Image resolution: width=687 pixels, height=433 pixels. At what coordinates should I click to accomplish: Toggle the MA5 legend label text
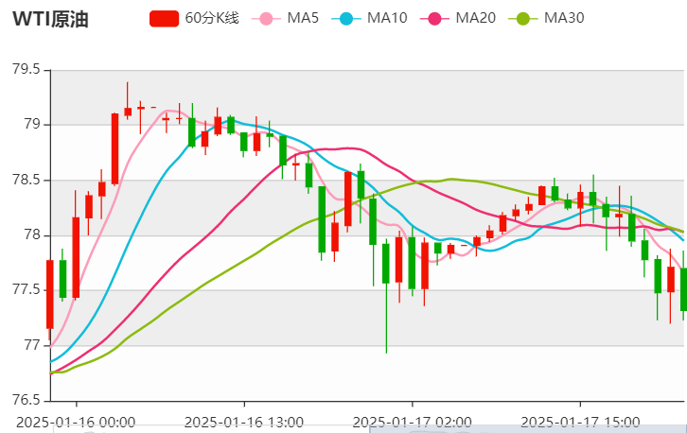[x=302, y=18]
